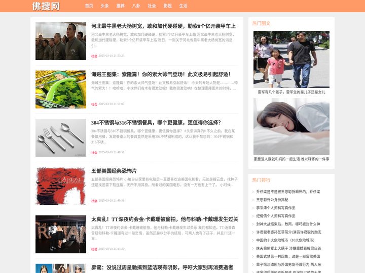Open 五部美国经典恐怖片 article headline

[114, 171]
